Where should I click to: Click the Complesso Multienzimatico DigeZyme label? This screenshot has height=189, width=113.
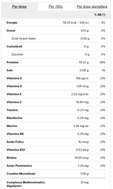click(26, 184)
